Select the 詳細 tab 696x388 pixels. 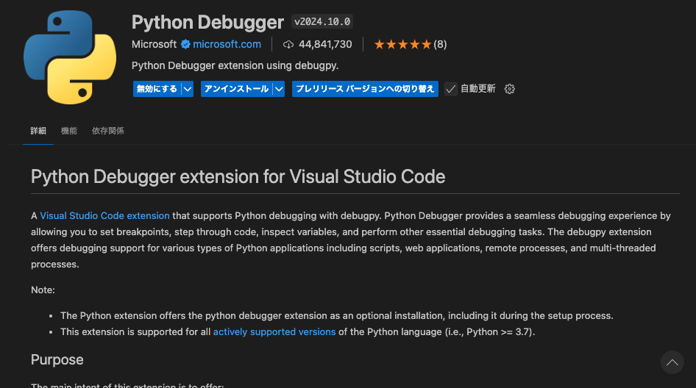[38, 131]
